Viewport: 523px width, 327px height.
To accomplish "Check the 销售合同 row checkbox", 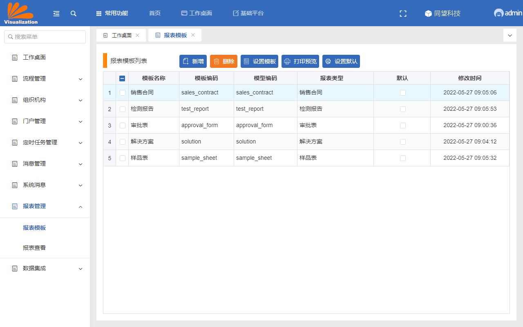I will [x=123, y=93].
